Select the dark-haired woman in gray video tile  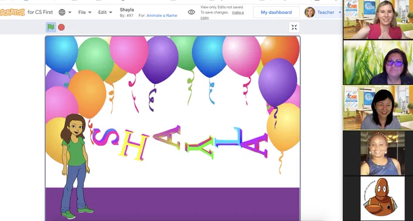coord(378,107)
